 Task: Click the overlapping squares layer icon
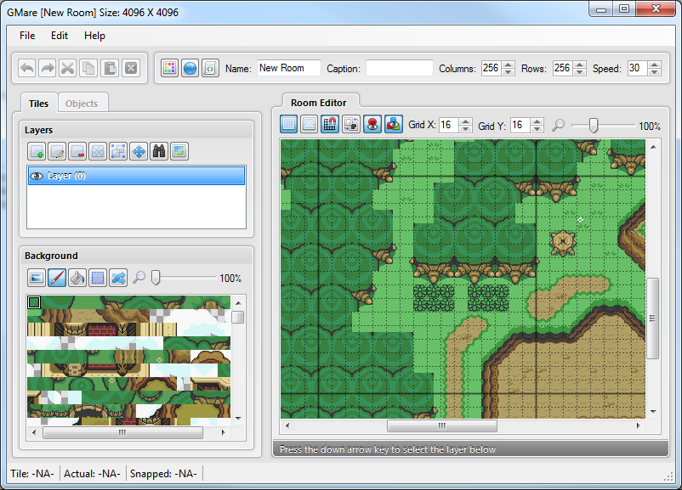[118, 151]
